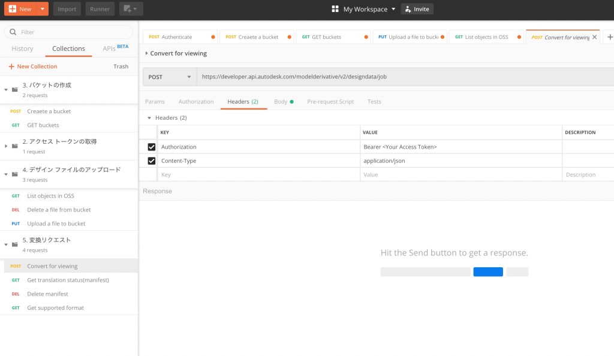This screenshot has height=356, width=614.
Task: Open GET buckets request in sidebar
Action: coord(43,125)
